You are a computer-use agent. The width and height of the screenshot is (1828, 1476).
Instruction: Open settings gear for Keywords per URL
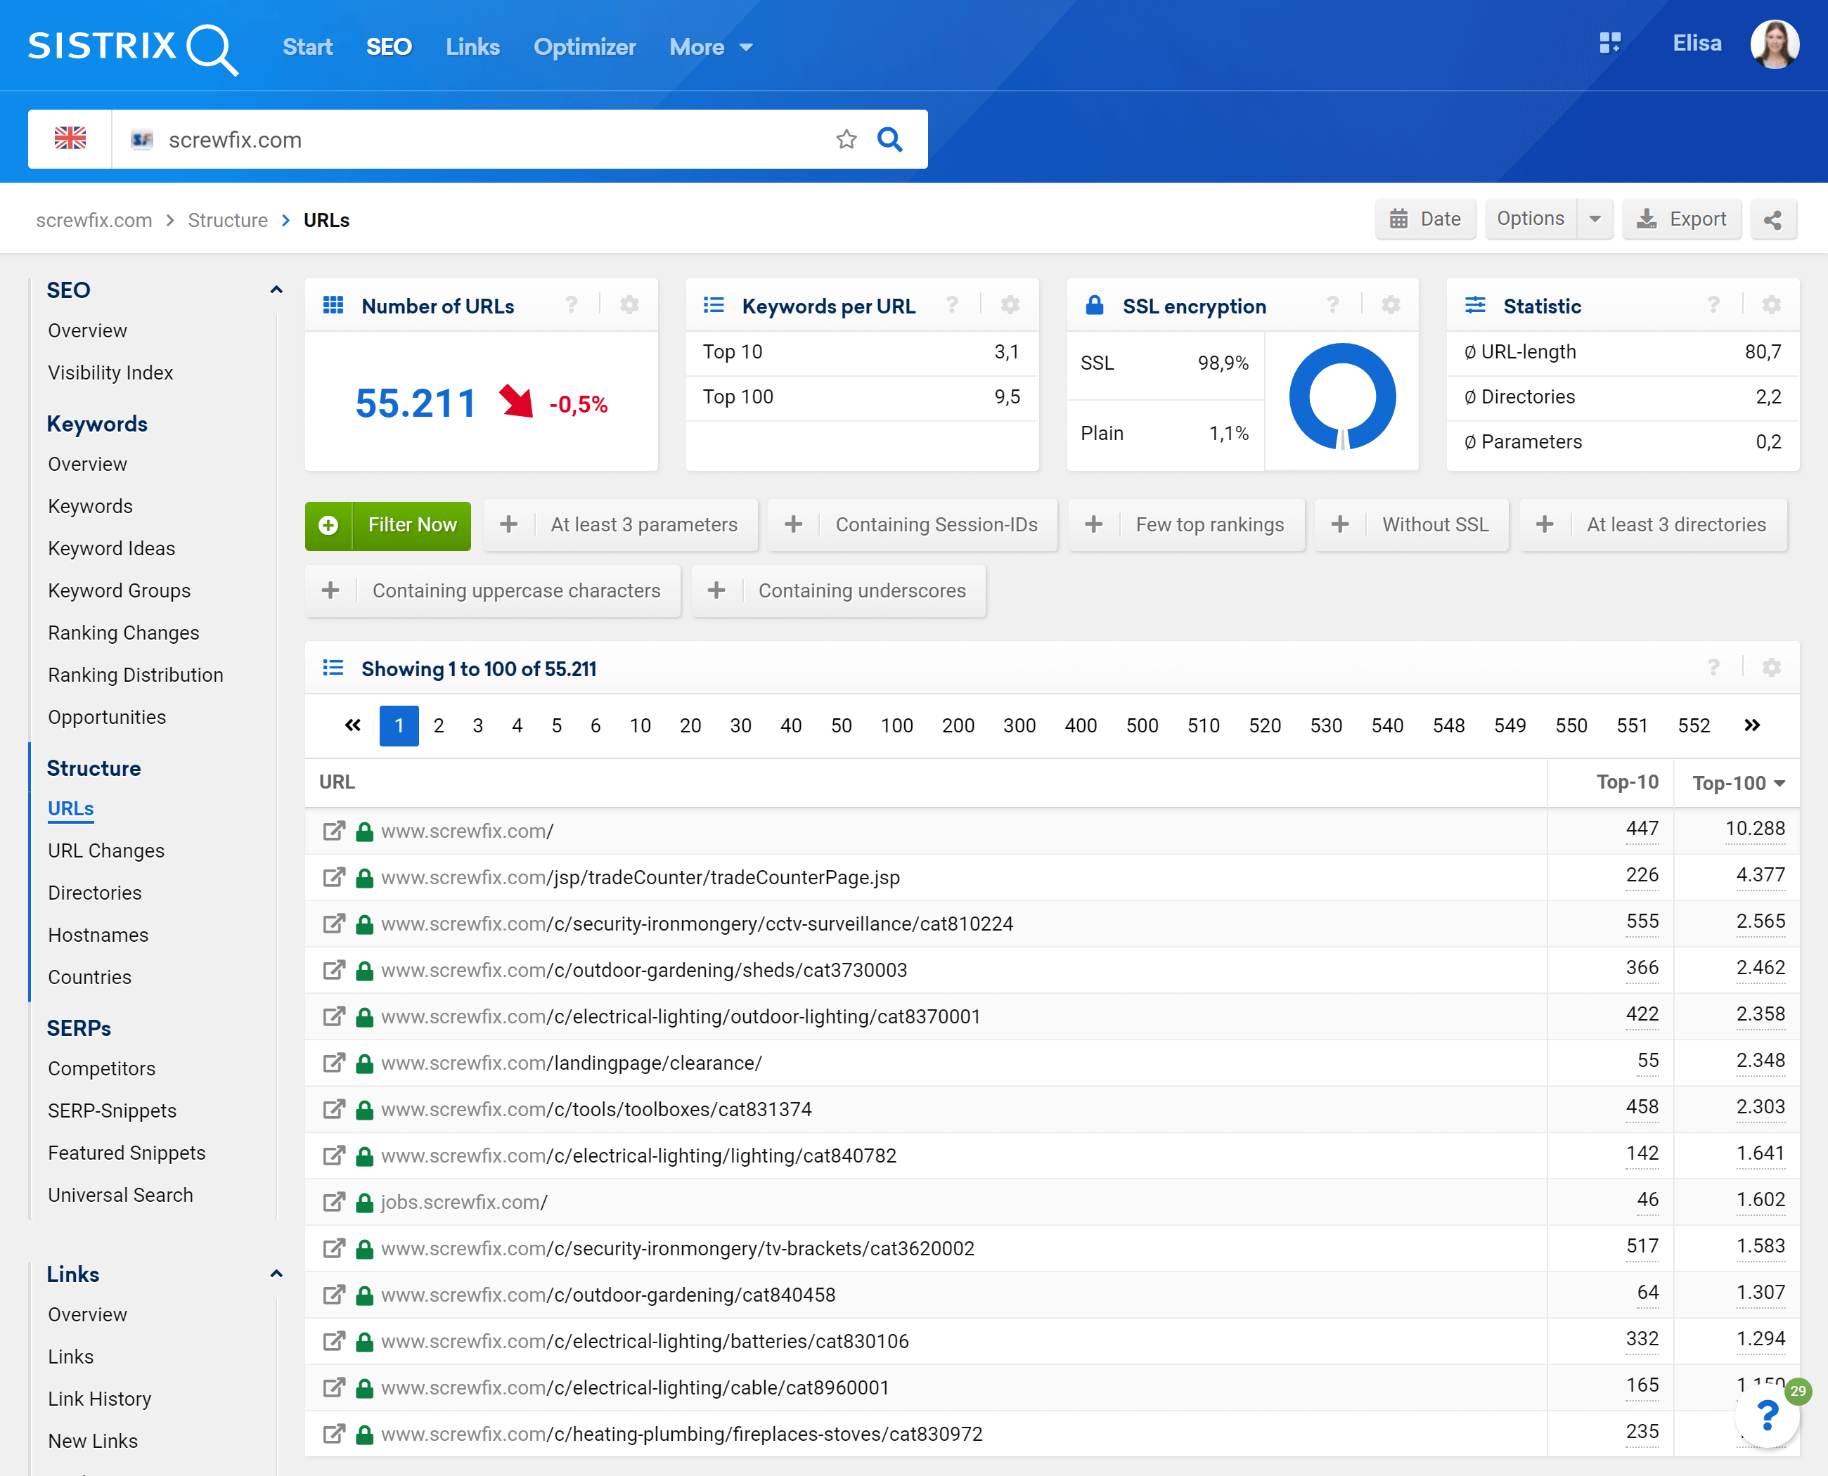point(1010,304)
